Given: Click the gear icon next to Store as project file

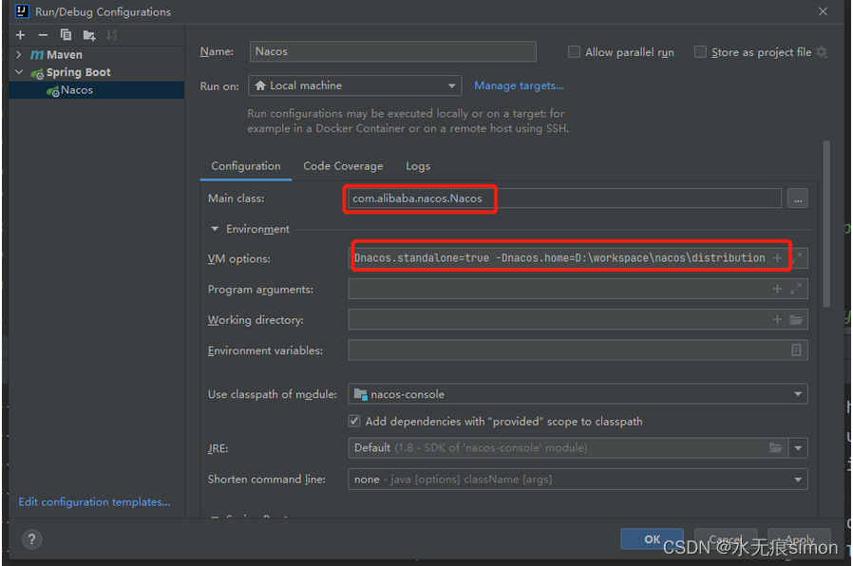Looking at the screenshot, I should [x=822, y=52].
